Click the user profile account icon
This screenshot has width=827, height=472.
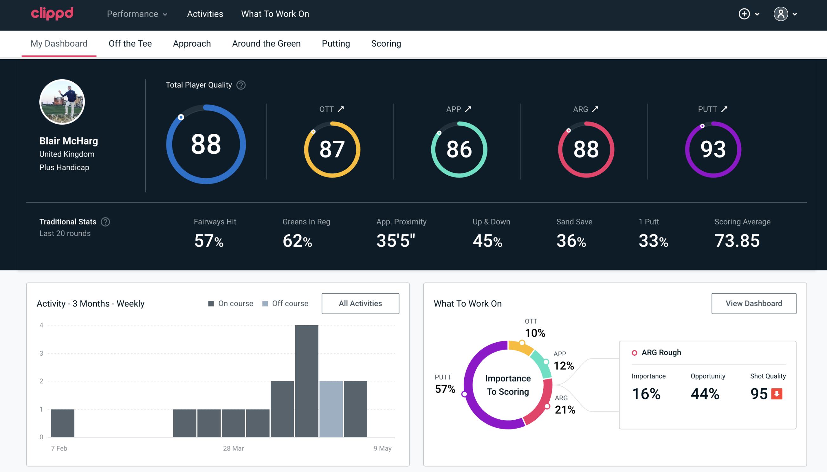tap(781, 14)
